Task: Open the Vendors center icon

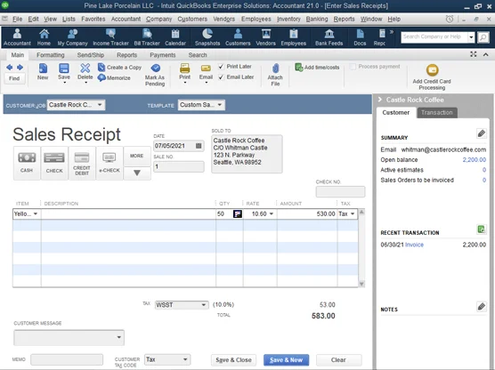Action: pos(265,37)
